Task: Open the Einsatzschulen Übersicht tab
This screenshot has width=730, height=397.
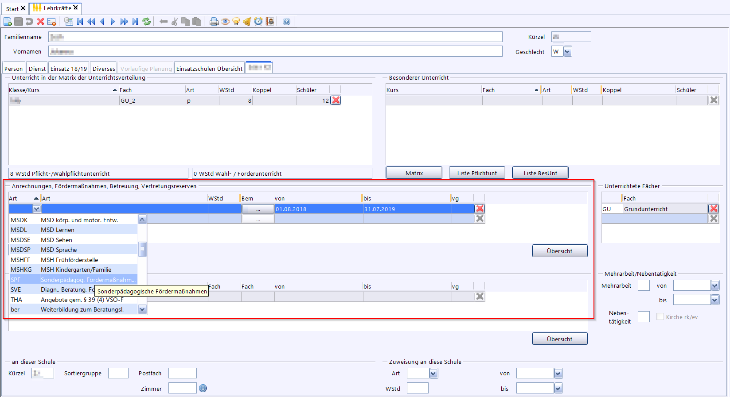Action: [x=209, y=68]
